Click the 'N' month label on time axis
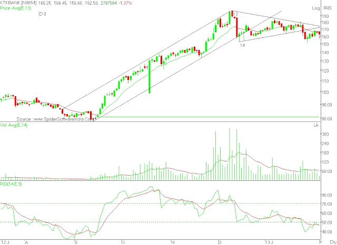Screen dimensions: 337x245 click(173, 242)
